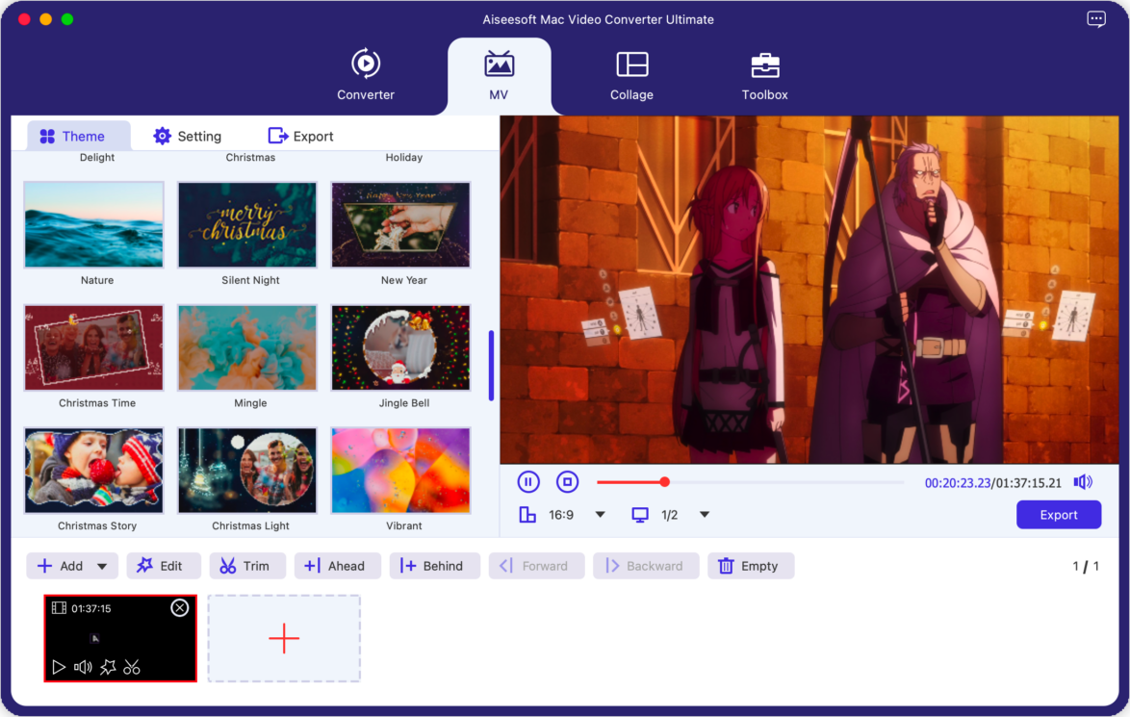
Task: Stop the video playback
Action: click(x=567, y=481)
